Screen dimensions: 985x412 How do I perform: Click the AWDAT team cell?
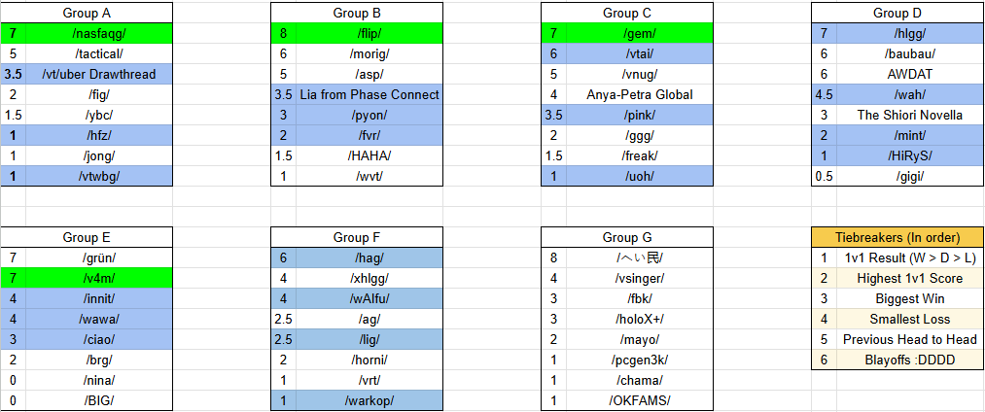910,74
